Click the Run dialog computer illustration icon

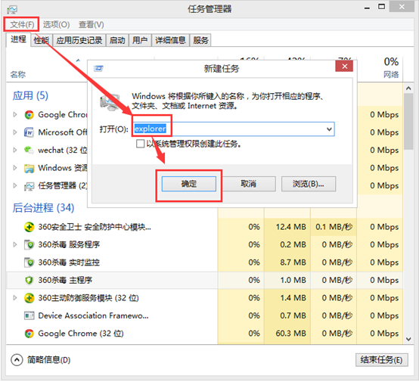pos(110,102)
